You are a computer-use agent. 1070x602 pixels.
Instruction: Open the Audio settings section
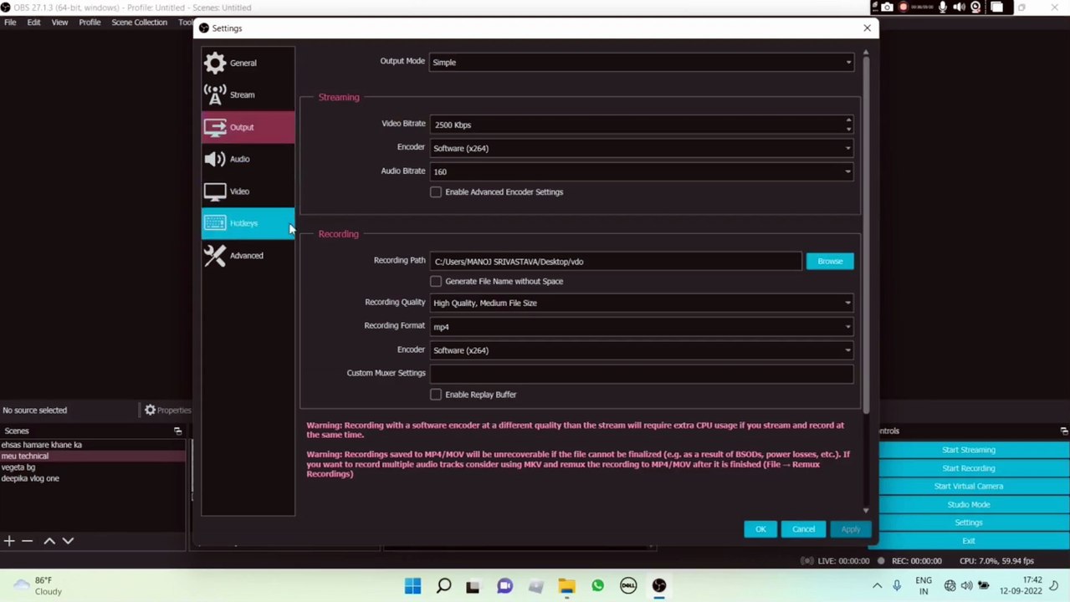(x=239, y=159)
